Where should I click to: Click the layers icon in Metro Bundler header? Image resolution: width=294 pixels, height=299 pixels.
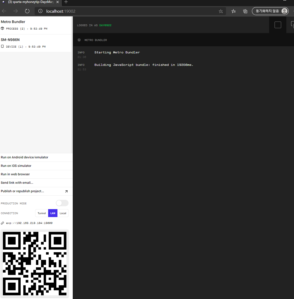tap(79, 40)
